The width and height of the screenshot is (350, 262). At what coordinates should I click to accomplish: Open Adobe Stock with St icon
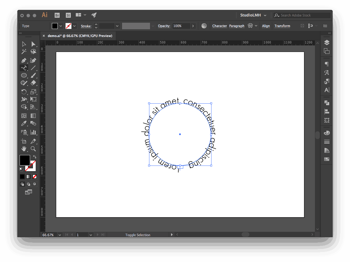pyautogui.click(x=68, y=15)
